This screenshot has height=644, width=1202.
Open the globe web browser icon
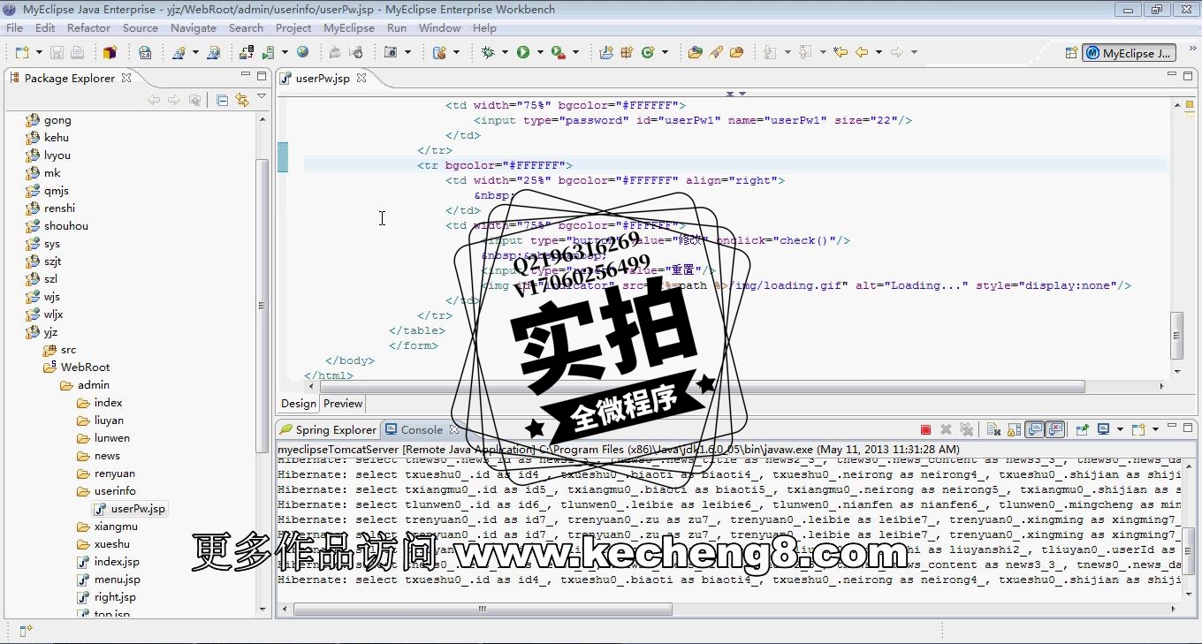tap(303, 52)
